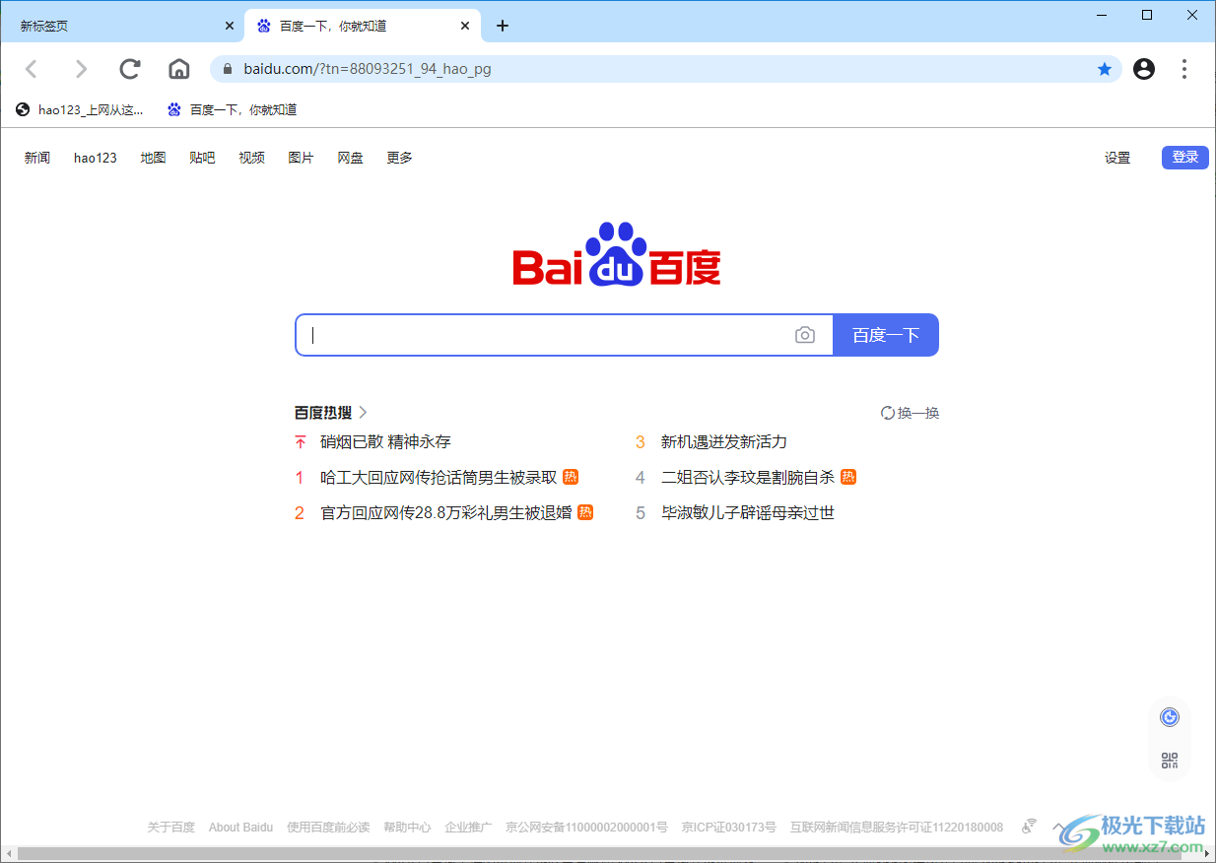This screenshot has width=1216, height=863.
Task: Expand 百度热搜 via its arrow
Action: tap(363, 412)
